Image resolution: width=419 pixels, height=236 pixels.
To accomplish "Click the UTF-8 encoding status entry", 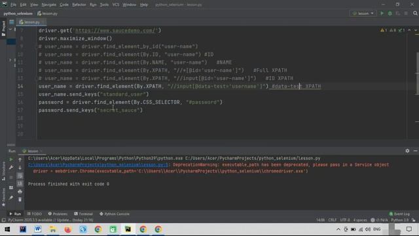I will [345, 220].
